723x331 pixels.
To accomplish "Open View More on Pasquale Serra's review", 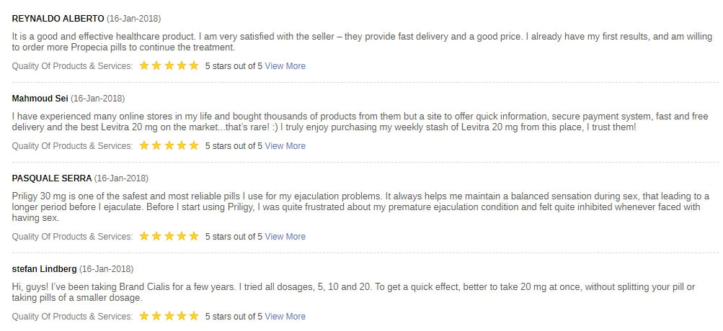I will (x=285, y=237).
